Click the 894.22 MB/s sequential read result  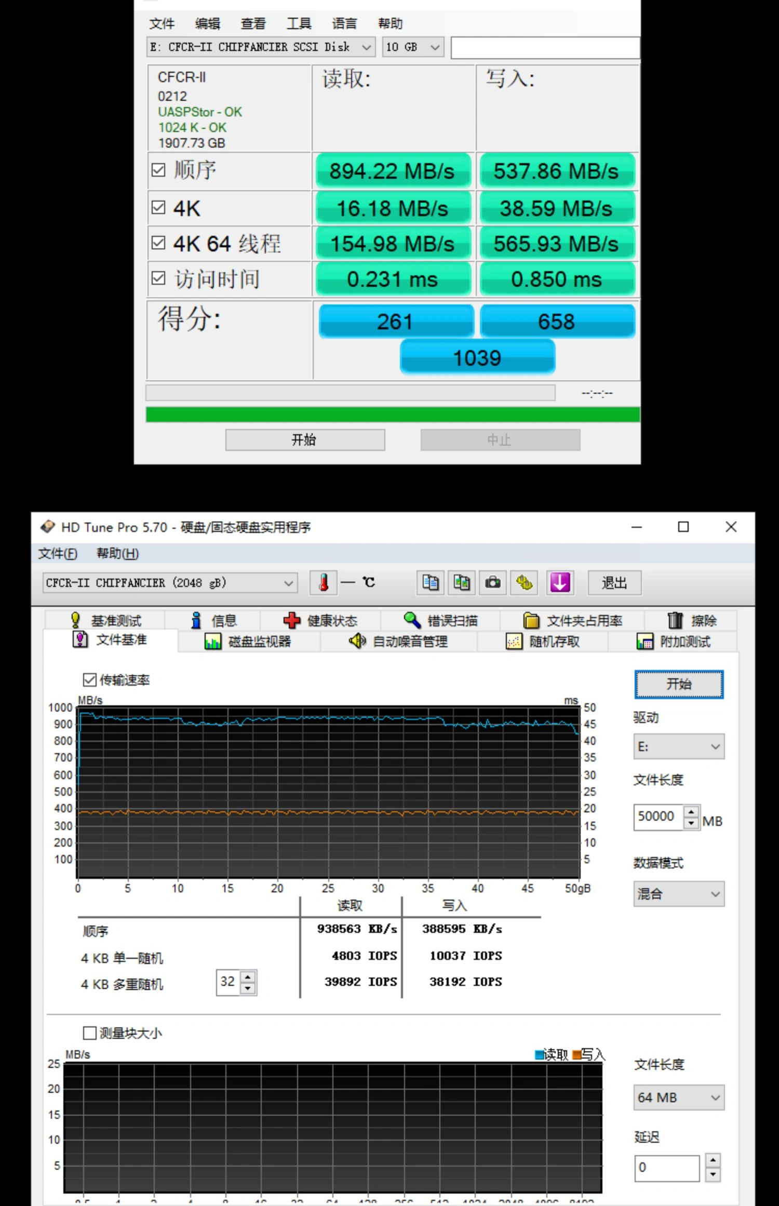[x=393, y=171]
